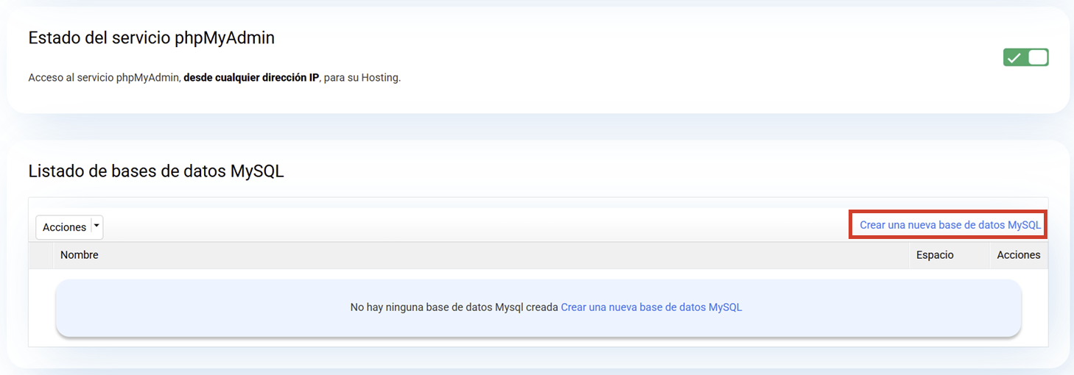The height and width of the screenshot is (375, 1074).
Task: Click the Estado del servicio phpMyAdmin heading
Action: click(151, 38)
